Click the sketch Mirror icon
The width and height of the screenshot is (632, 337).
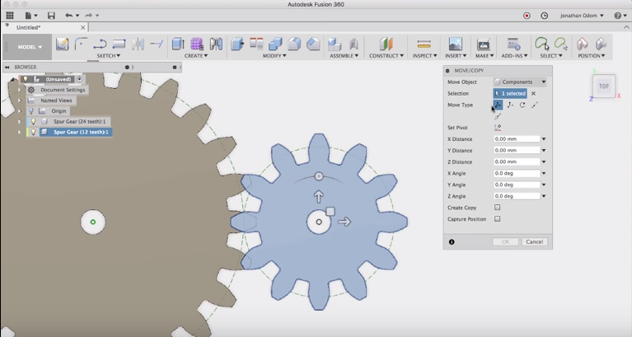pos(138,44)
